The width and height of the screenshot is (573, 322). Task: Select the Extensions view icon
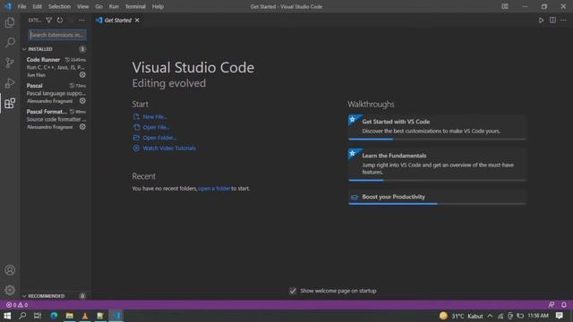[x=10, y=104]
